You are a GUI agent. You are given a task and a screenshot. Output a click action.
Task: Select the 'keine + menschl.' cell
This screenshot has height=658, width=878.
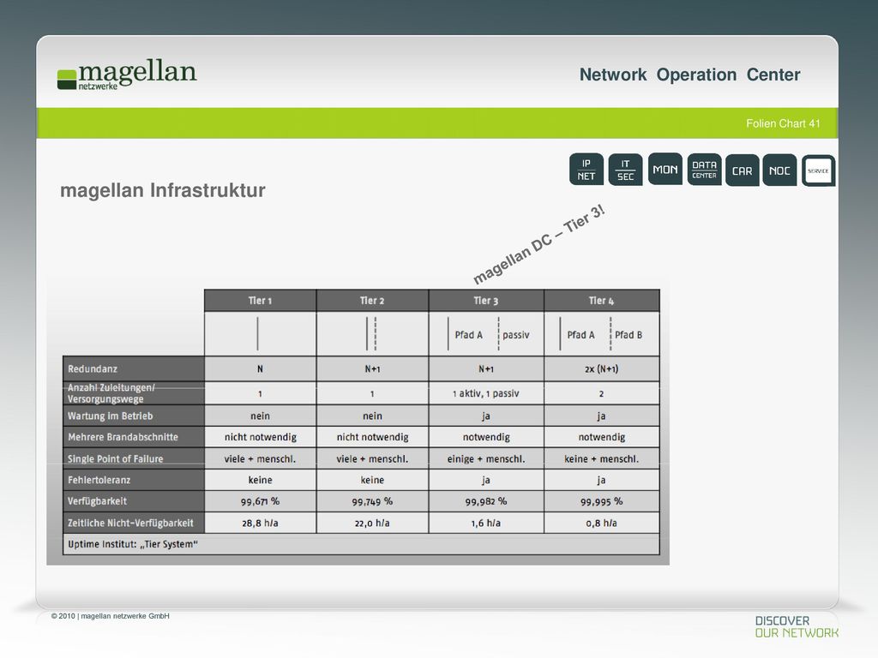click(x=601, y=459)
